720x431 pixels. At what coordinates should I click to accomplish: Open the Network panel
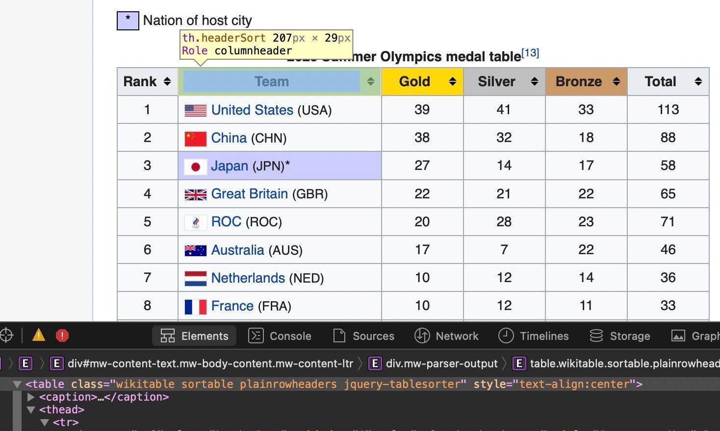pos(457,335)
